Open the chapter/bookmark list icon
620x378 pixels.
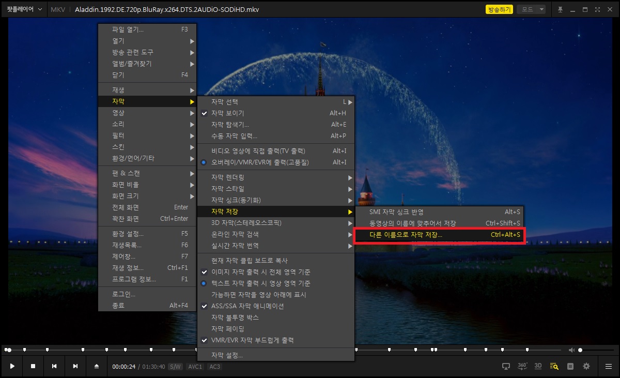point(570,366)
